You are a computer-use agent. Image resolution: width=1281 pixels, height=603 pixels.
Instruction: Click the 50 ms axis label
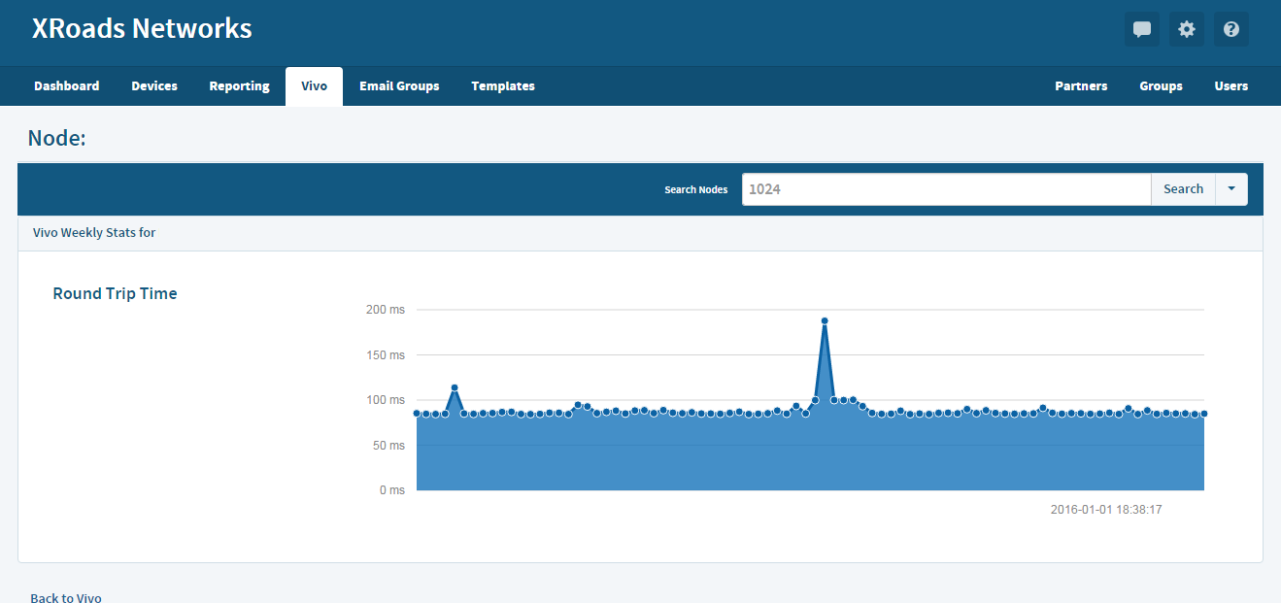(388, 446)
